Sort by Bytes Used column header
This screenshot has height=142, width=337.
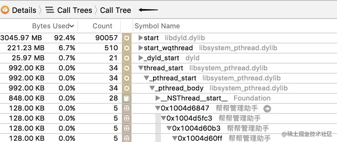pyautogui.click(x=51, y=26)
